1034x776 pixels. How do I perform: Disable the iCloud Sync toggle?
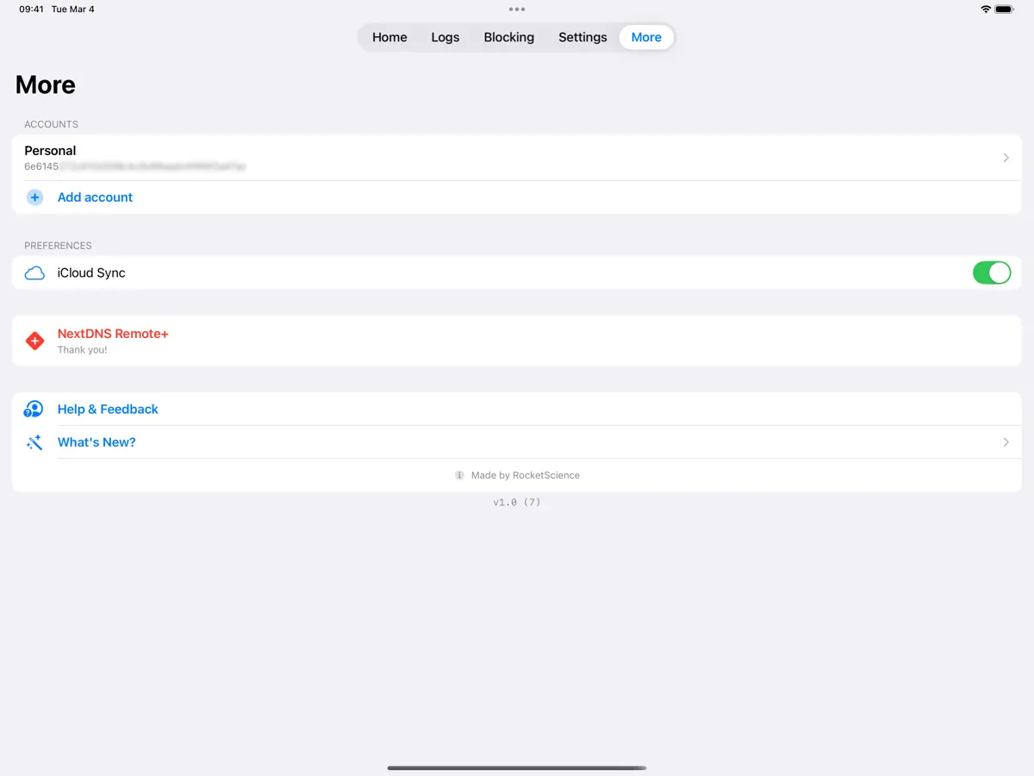(x=992, y=273)
